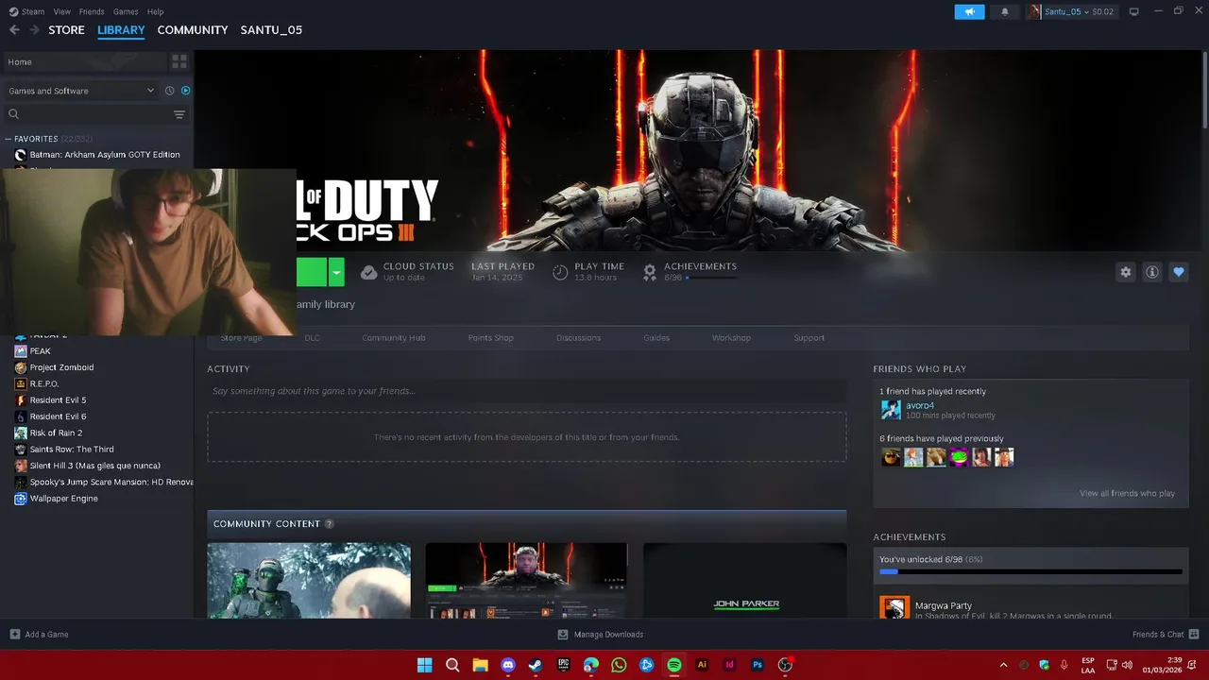Screen dimensions: 1209x680
Task: Open the Discussions link
Action: pos(578,338)
